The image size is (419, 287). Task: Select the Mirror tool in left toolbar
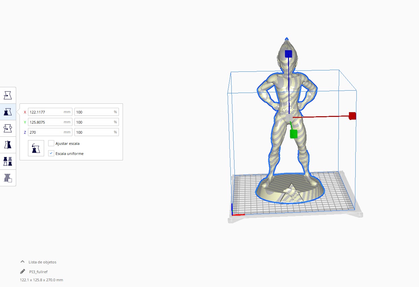click(x=8, y=145)
